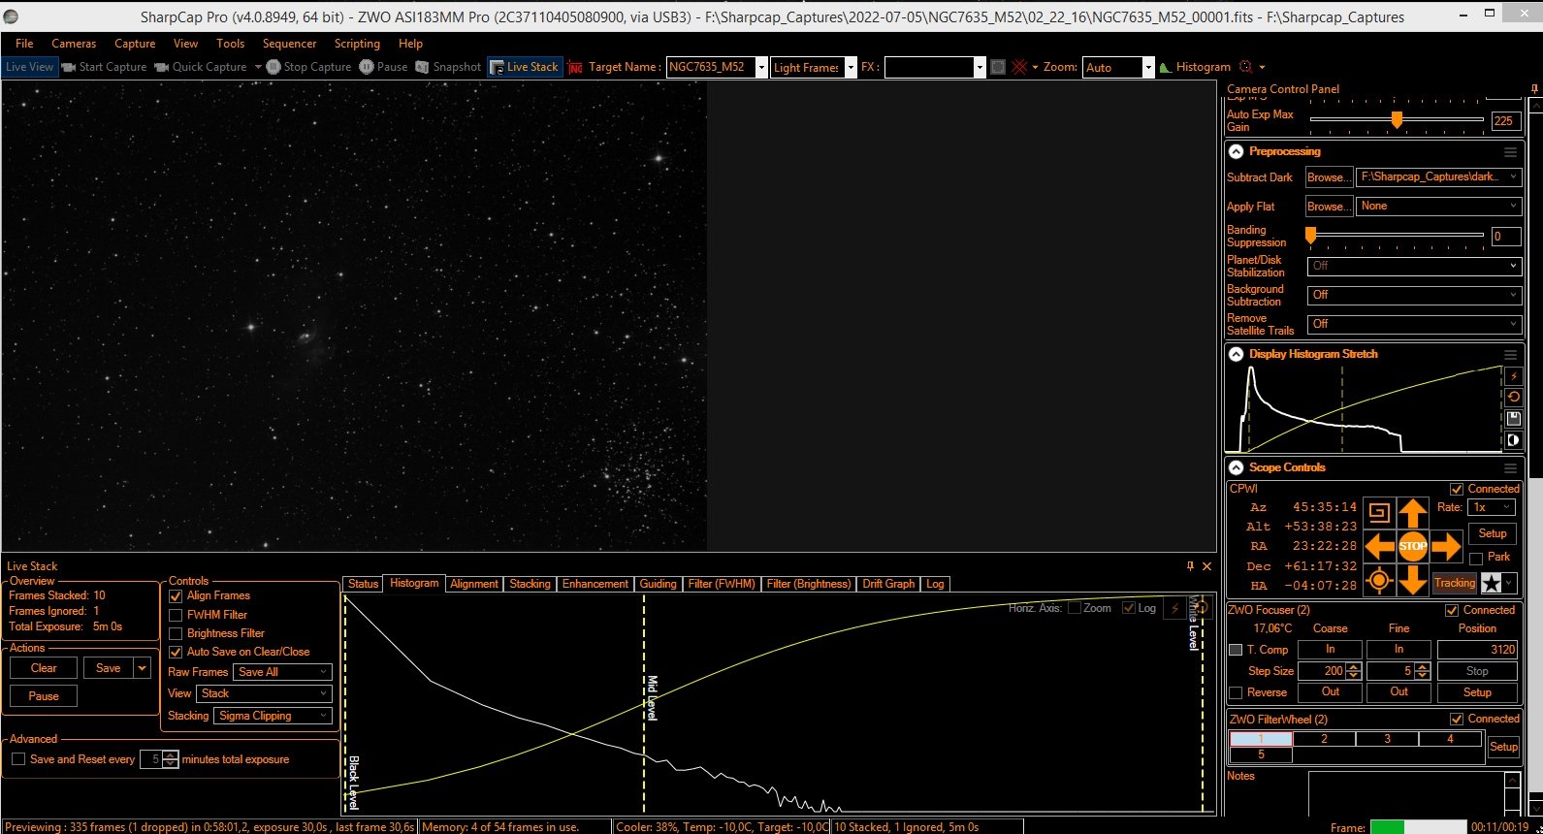The height and width of the screenshot is (834, 1543).
Task: Click the auto-stretch lightning bolt icon
Action: (x=1514, y=376)
